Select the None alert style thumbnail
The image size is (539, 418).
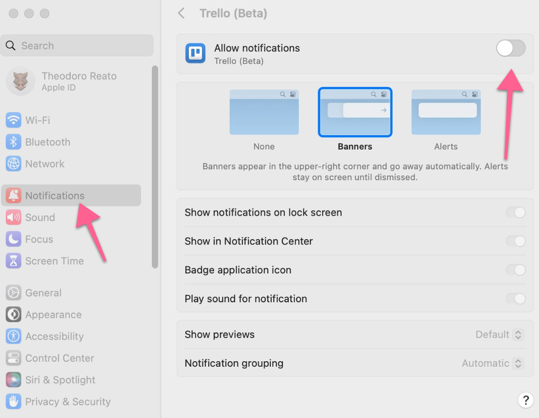264,112
